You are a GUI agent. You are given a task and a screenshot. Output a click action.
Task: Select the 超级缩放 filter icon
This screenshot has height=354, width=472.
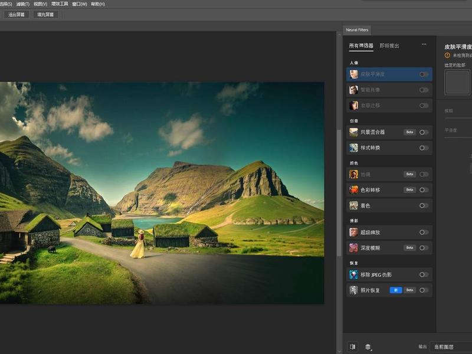(353, 232)
